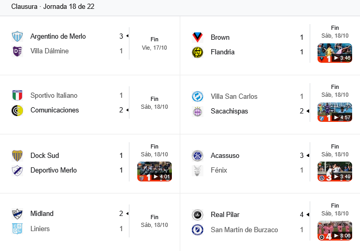
Task: Click the Real Pilar team crest
Action: point(198,215)
